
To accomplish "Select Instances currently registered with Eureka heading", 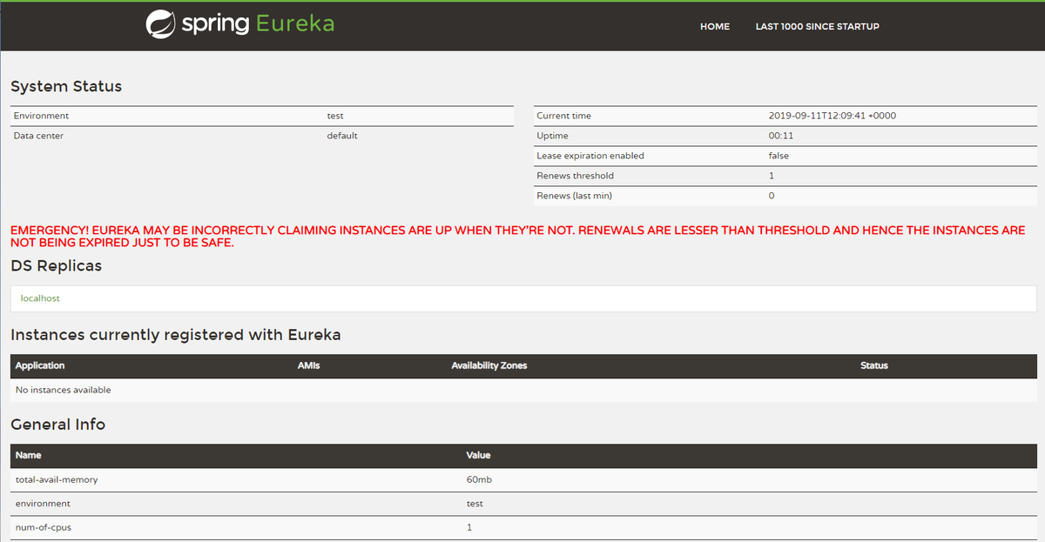I will click(175, 334).
